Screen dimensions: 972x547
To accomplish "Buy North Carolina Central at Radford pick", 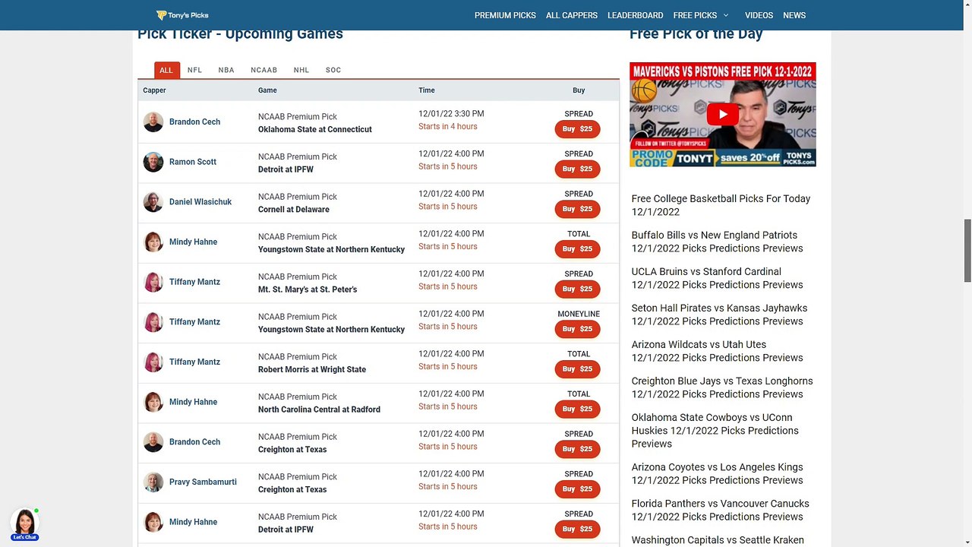I will [x=577, y=409].
